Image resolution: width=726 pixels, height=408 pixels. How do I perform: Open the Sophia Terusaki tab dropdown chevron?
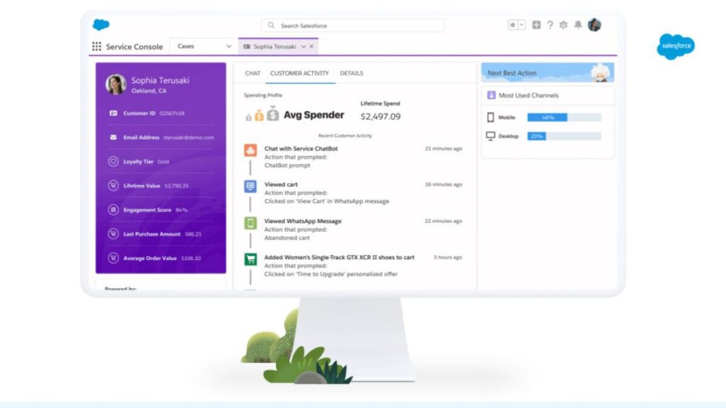[x=303, y=47]
